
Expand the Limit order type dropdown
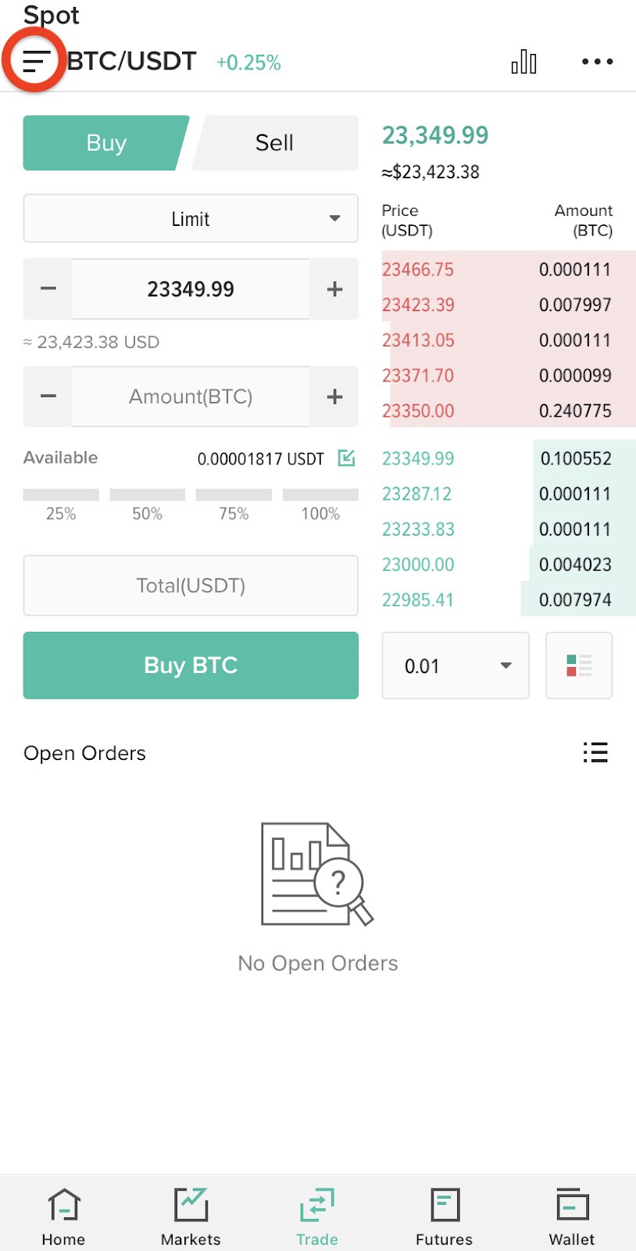[x=191, y=219]
